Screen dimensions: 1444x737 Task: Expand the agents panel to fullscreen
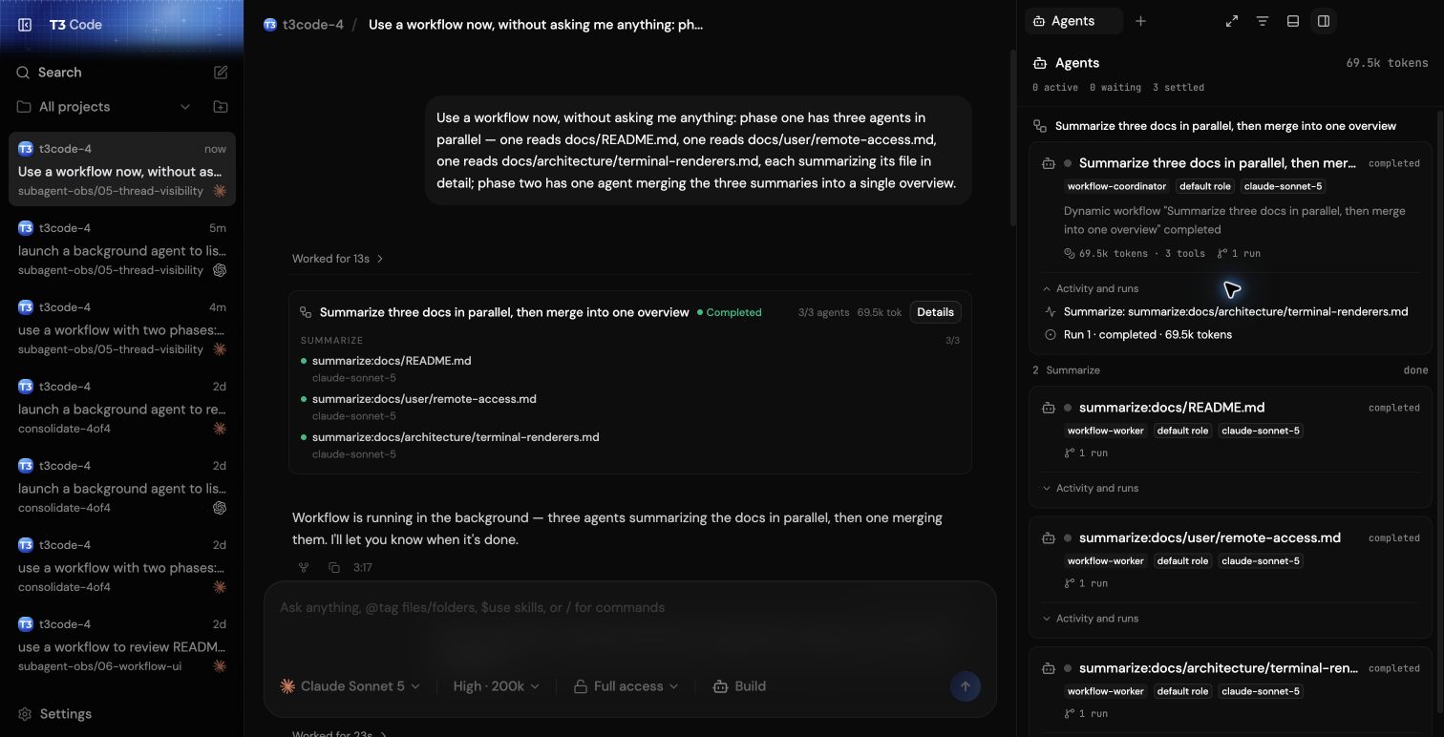point(1232,21)
